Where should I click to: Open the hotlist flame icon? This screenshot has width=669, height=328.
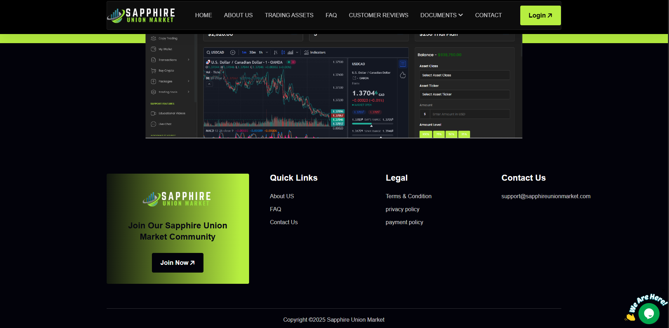[403, 75]
